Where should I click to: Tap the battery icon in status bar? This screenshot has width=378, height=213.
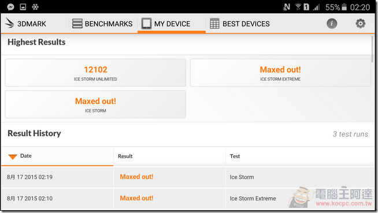(x=344, y=7)
